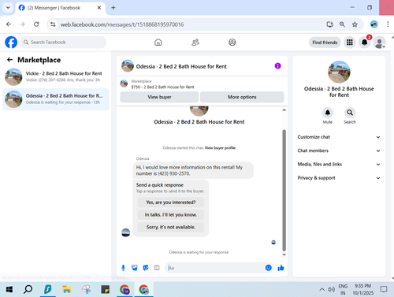
Task: View site information icon in address bar
Action: (53, 24)
